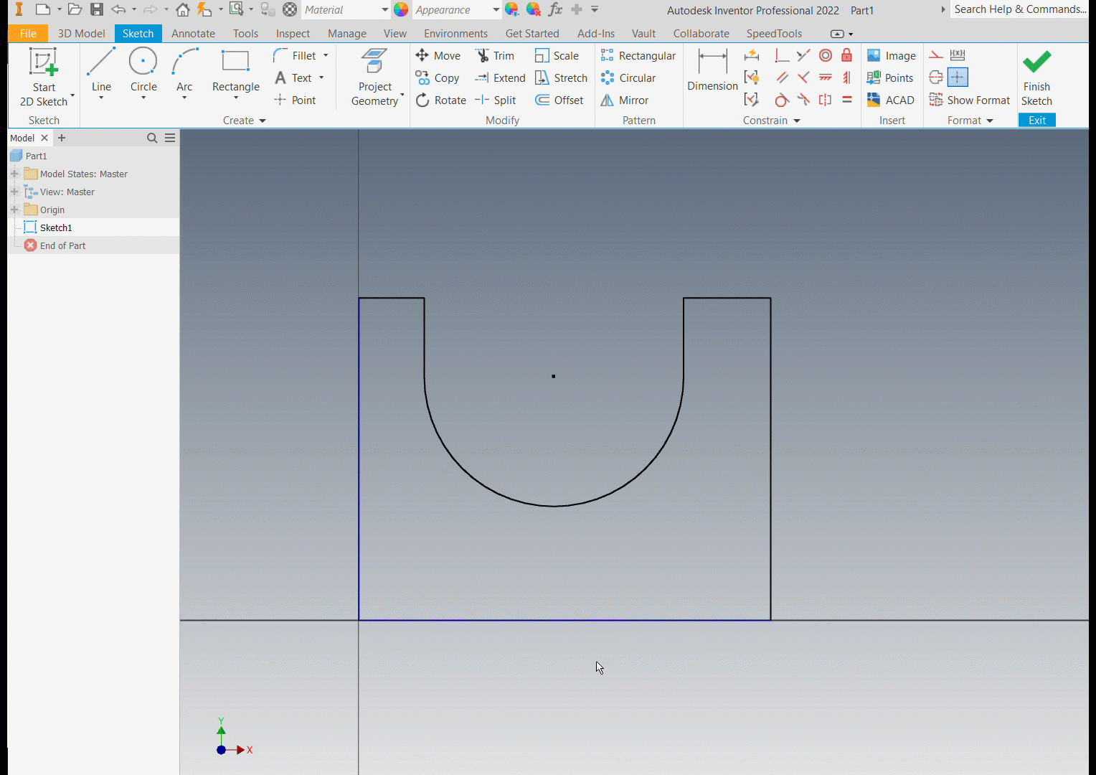This screenshot has width=1096, height=775.
Task: Apply the Fix lock constraint
Action: coord(847,55)
